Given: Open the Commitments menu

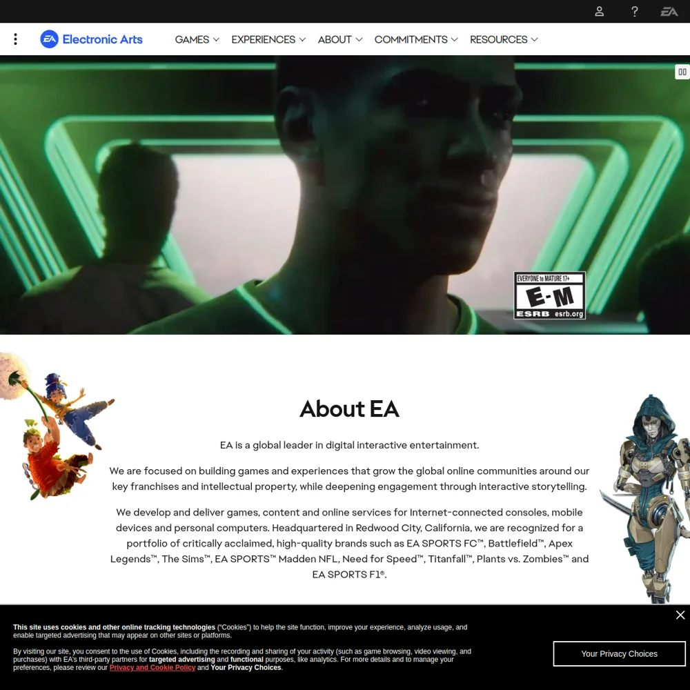Looking at the screenshot, I should 416,39.
